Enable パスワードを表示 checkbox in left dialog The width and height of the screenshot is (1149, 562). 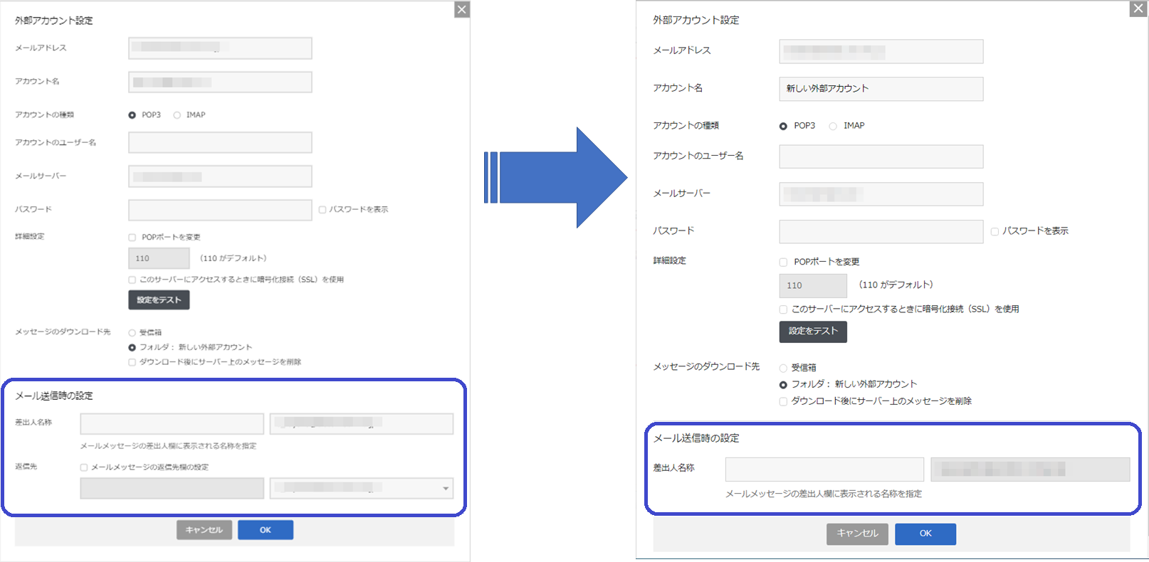pos(322,210)
